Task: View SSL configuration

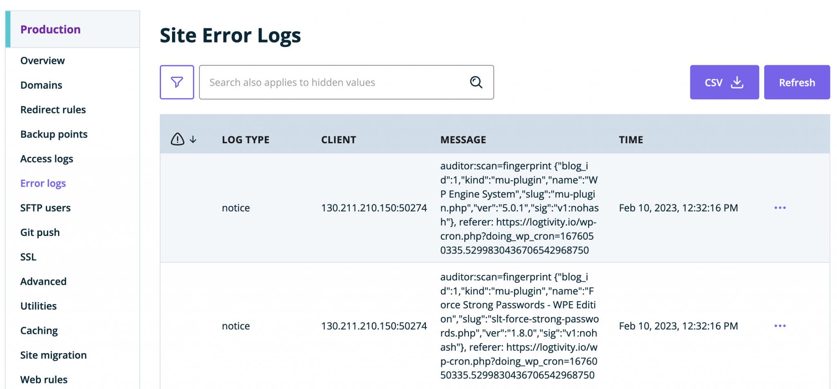Action: click(x=28, y=256)
